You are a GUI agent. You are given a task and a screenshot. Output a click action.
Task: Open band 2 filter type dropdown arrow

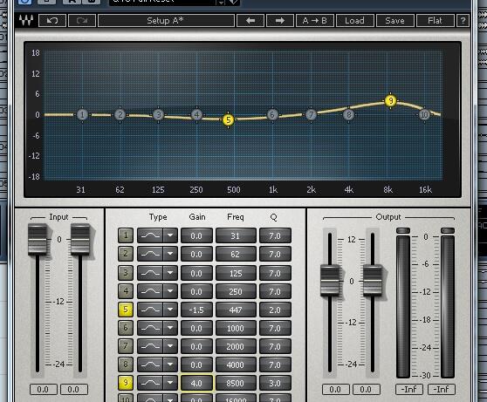point(170,254)
